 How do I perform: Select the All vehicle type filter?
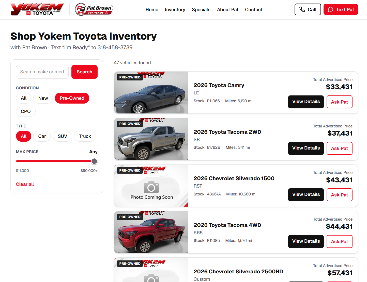[x=24, y=136]
